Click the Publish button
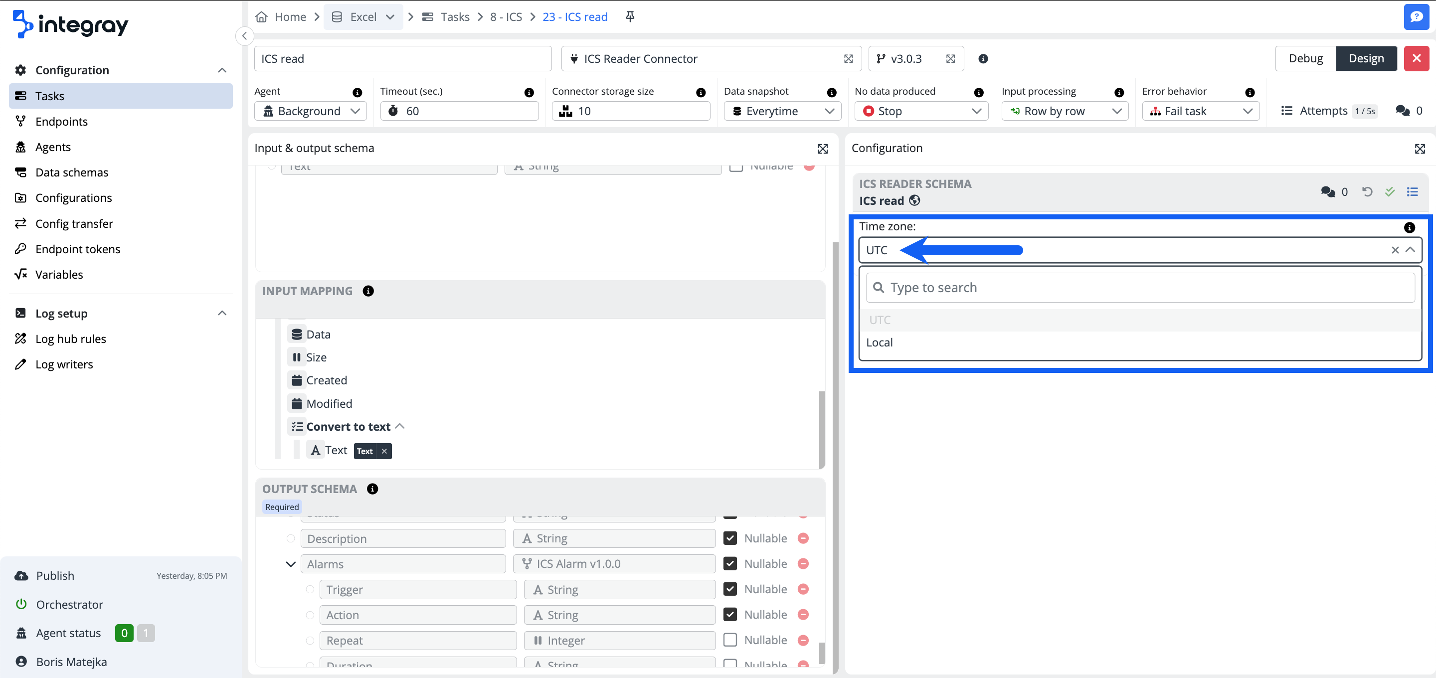Viewport: 1436px width, 678px height. [55, 575]
